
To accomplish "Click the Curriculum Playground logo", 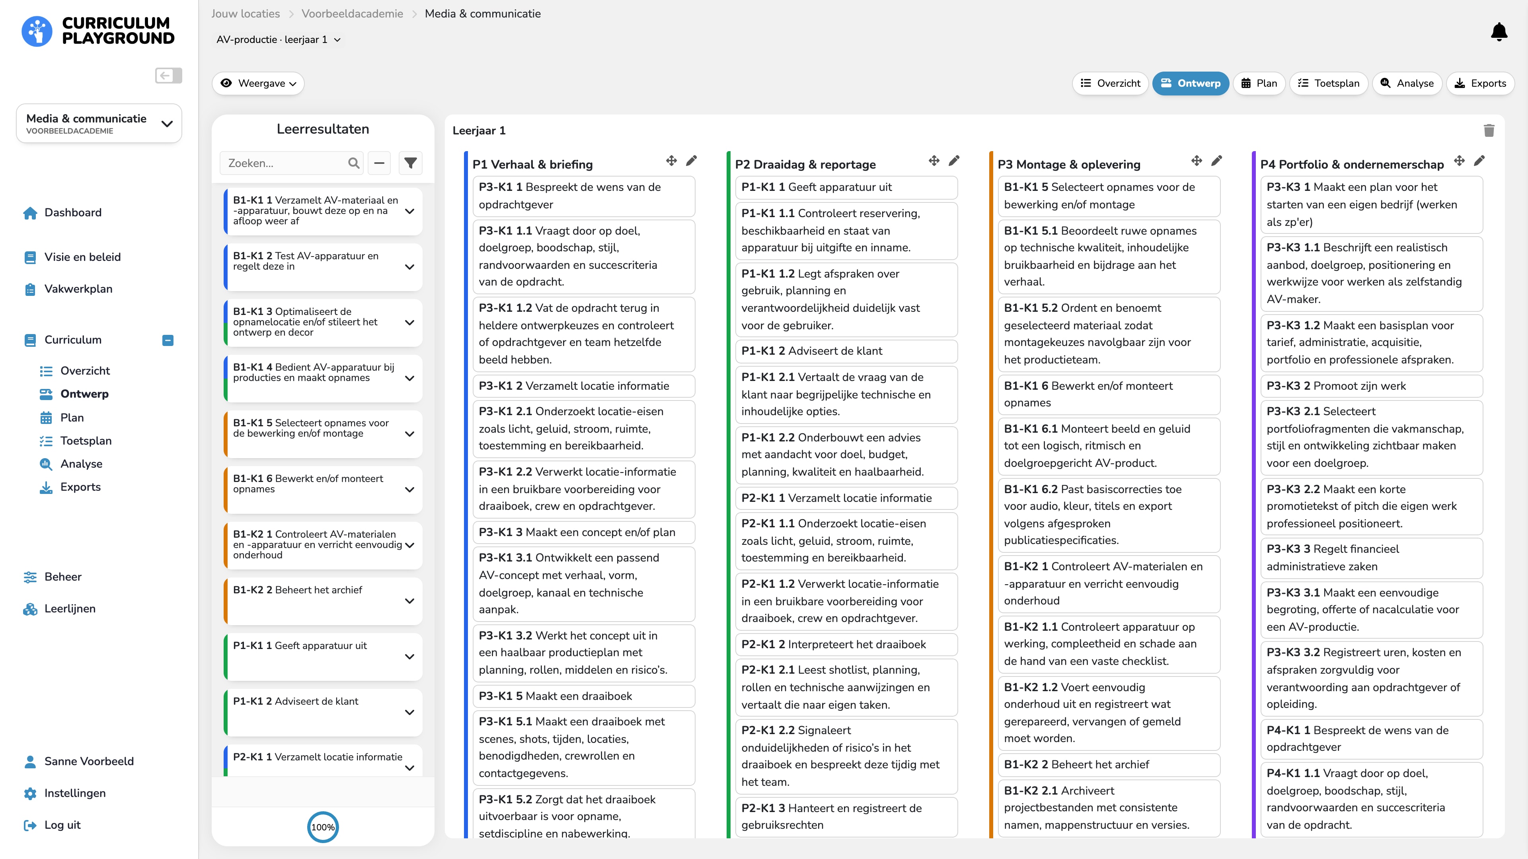I will pos(98,31).
